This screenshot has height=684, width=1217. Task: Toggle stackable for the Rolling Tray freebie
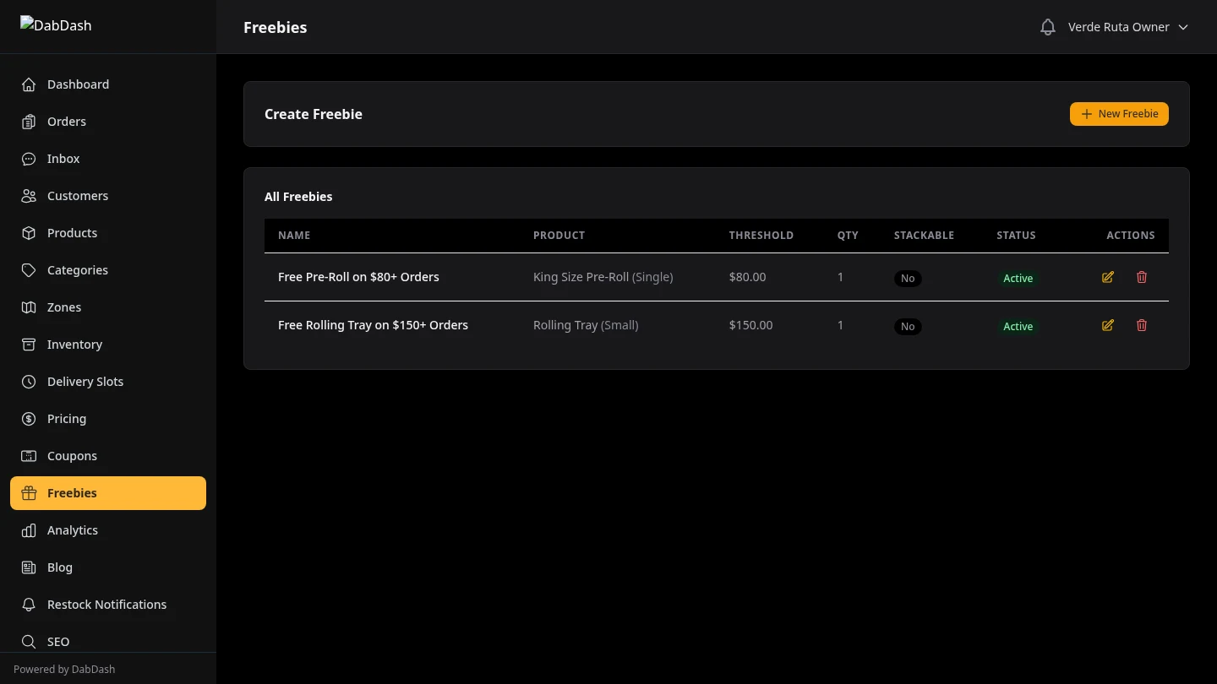pos(907,326)
